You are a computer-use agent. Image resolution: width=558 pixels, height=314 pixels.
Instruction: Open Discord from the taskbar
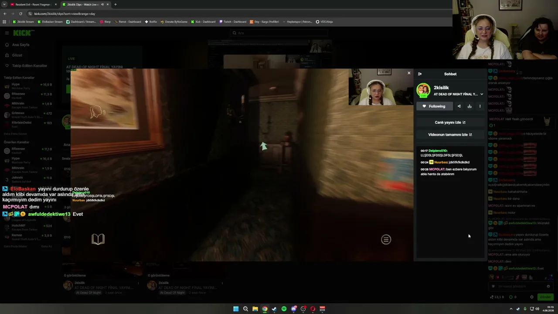[294, 309]
